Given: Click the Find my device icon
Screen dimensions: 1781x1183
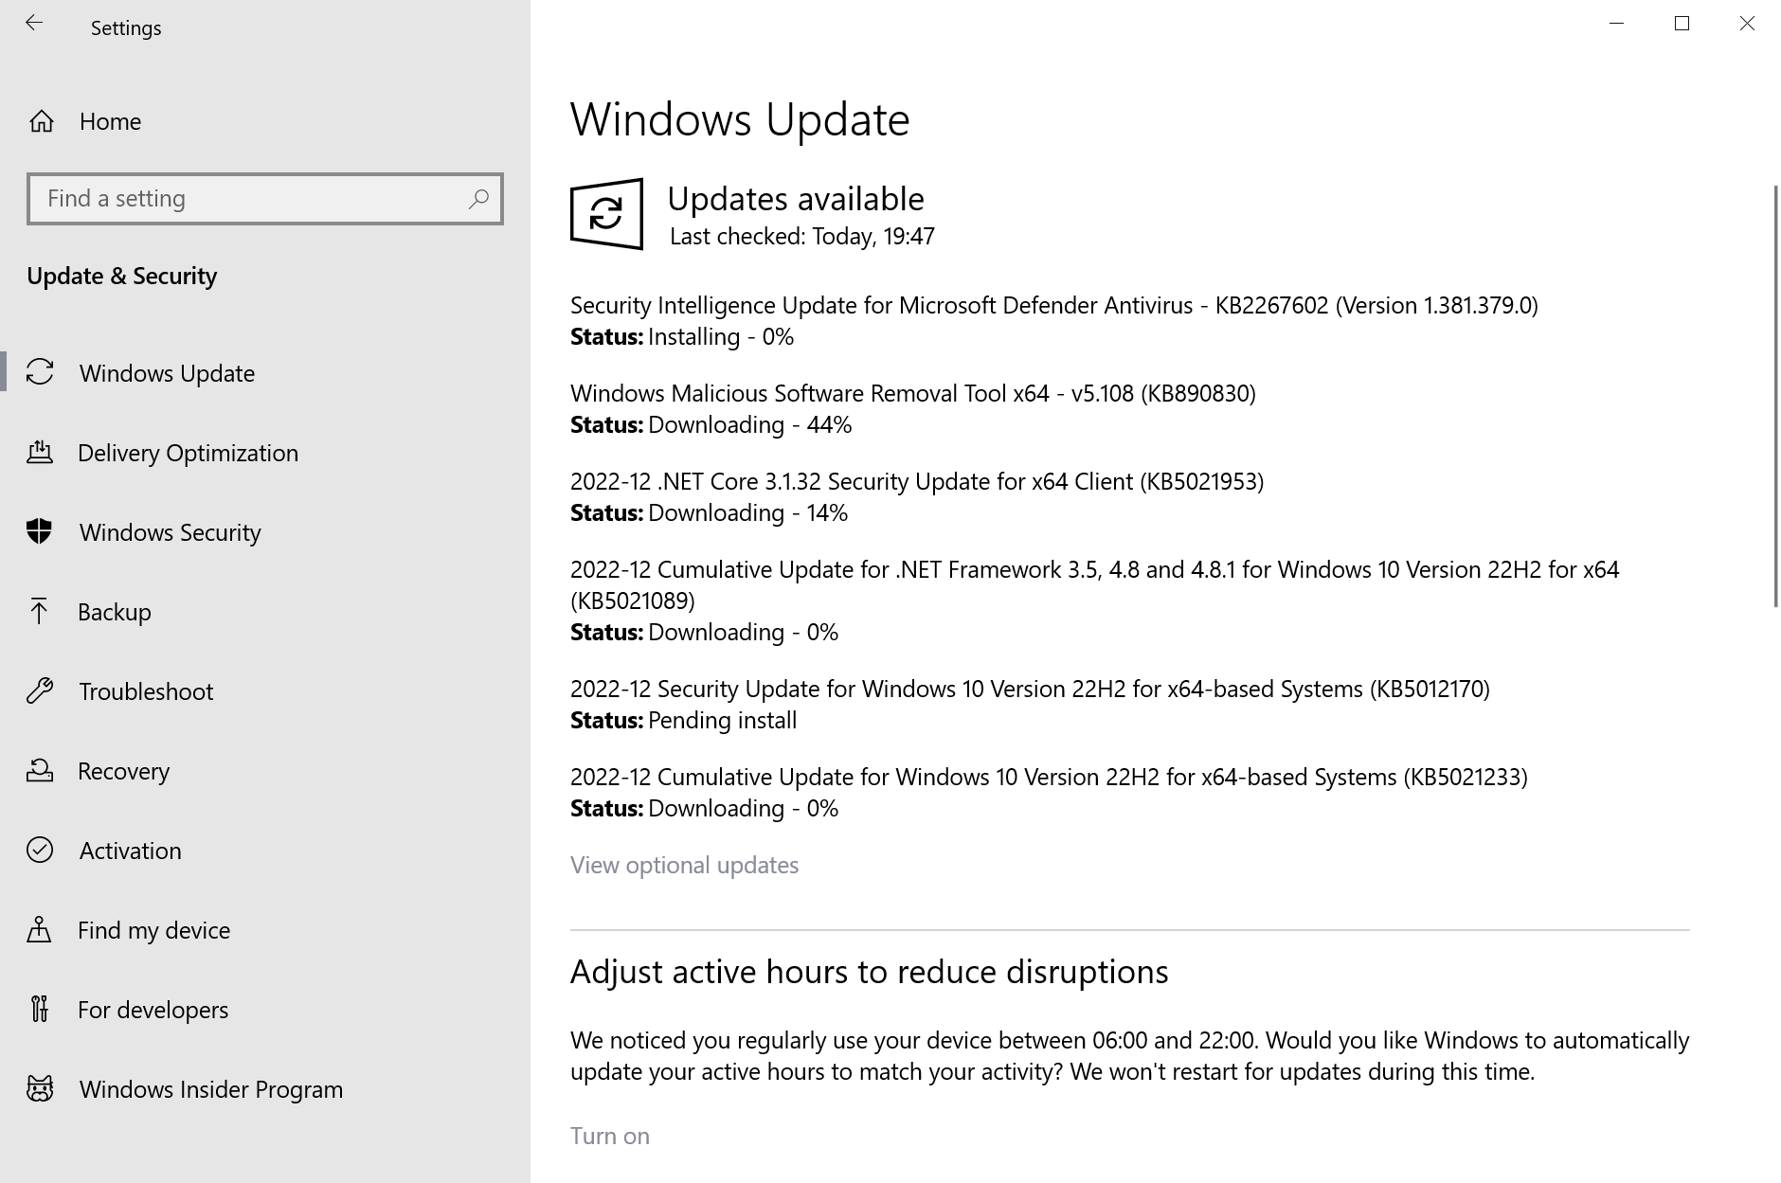Looking at the screenshot, I should (39, 929).
